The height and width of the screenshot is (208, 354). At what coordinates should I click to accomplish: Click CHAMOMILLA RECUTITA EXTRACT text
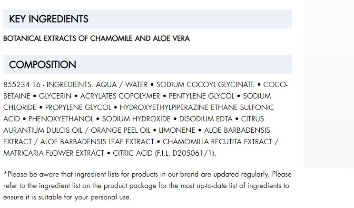(x=217, y=142)
